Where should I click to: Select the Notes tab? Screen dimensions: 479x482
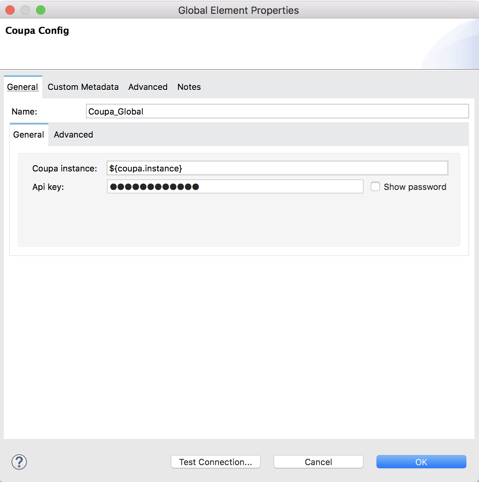pos(189,87)
